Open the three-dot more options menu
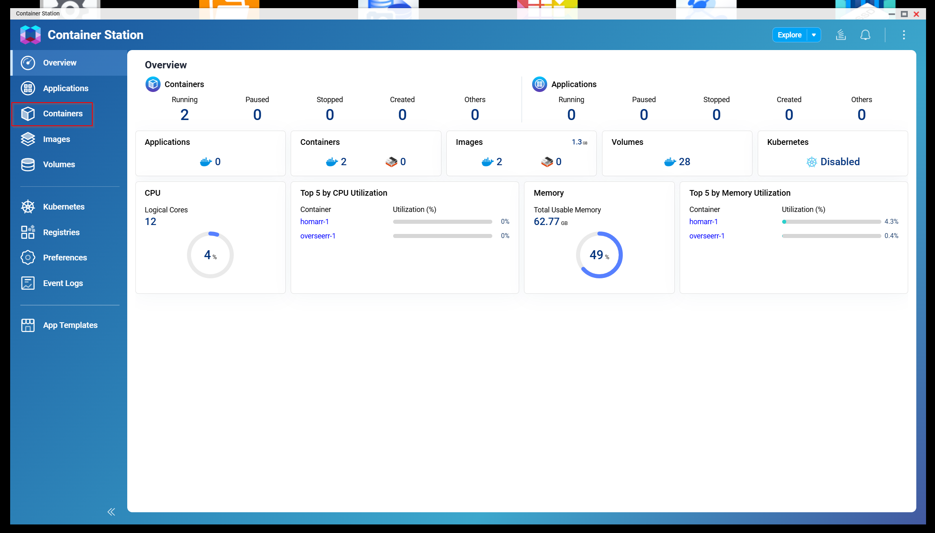The image size is (935, 533). [904, 35]
